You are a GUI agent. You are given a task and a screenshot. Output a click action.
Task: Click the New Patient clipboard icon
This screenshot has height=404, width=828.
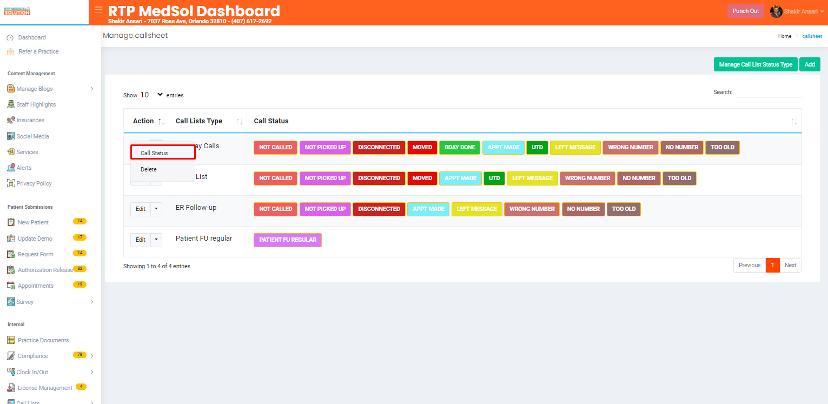pyautogui.click(x=11, y=222)
